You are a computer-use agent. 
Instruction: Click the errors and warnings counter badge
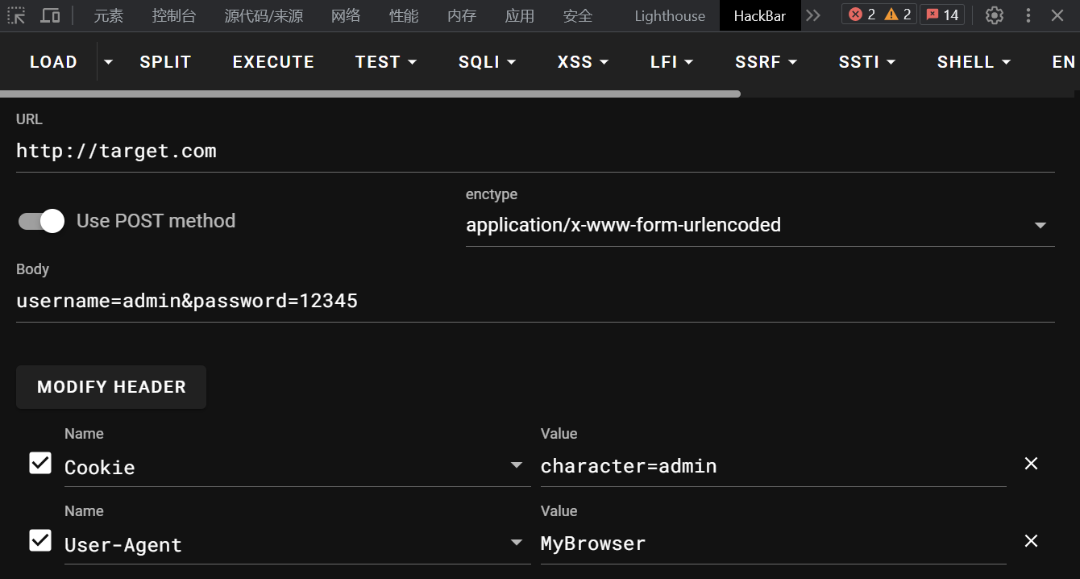(879, 15)
